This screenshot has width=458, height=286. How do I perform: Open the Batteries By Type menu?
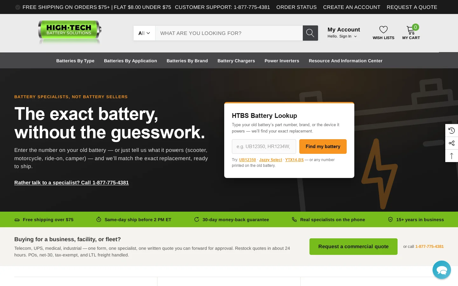tap(75, 61)
